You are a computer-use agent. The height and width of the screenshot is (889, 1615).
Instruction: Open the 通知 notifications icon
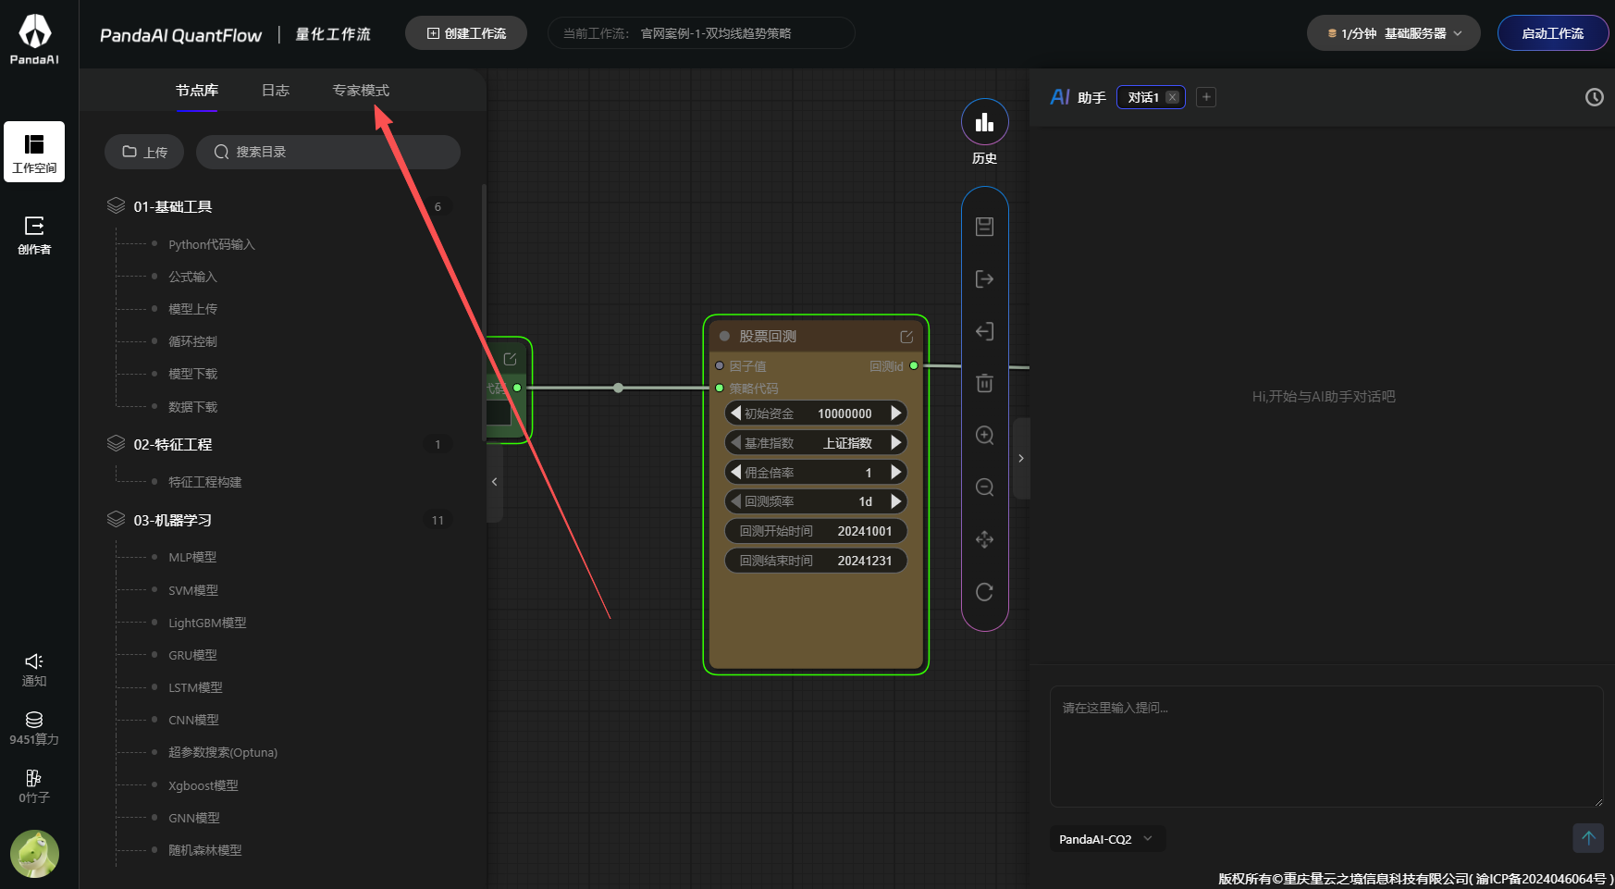point(34,669)
